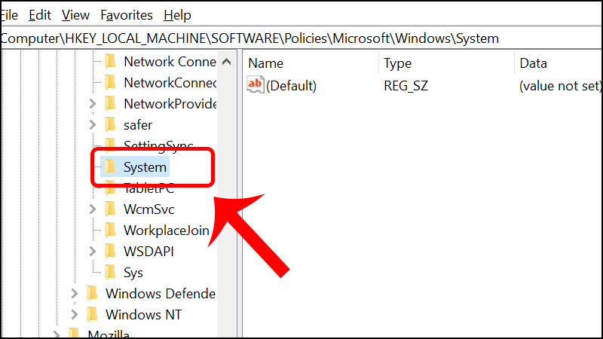The width and height of the screenshot is (603, 339).
Task: Open the Edit menu
Action: [40, 15]
